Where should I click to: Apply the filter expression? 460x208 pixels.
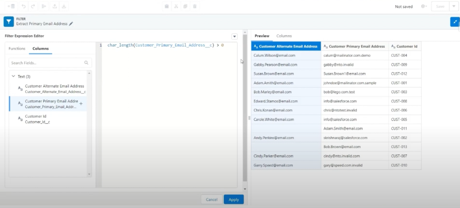234,199
